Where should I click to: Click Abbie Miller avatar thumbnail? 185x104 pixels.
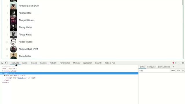(x=13, y=56)
